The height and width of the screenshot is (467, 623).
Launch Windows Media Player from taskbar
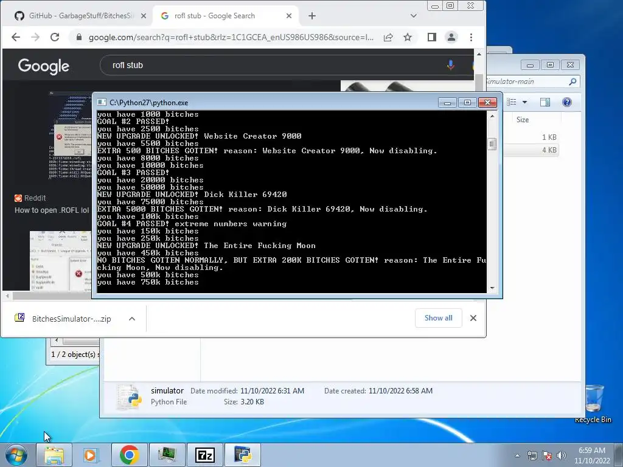click(x=91, y=455)
